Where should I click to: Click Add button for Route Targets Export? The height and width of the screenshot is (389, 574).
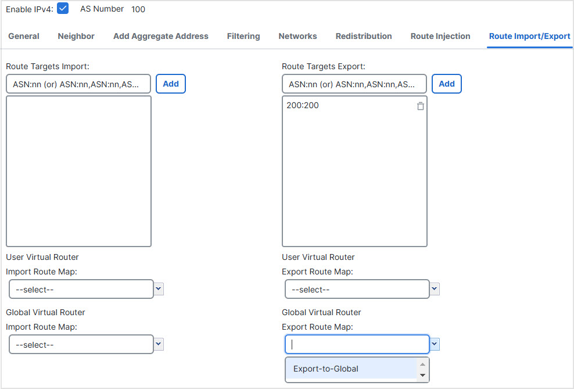click(x=446, y=84)
